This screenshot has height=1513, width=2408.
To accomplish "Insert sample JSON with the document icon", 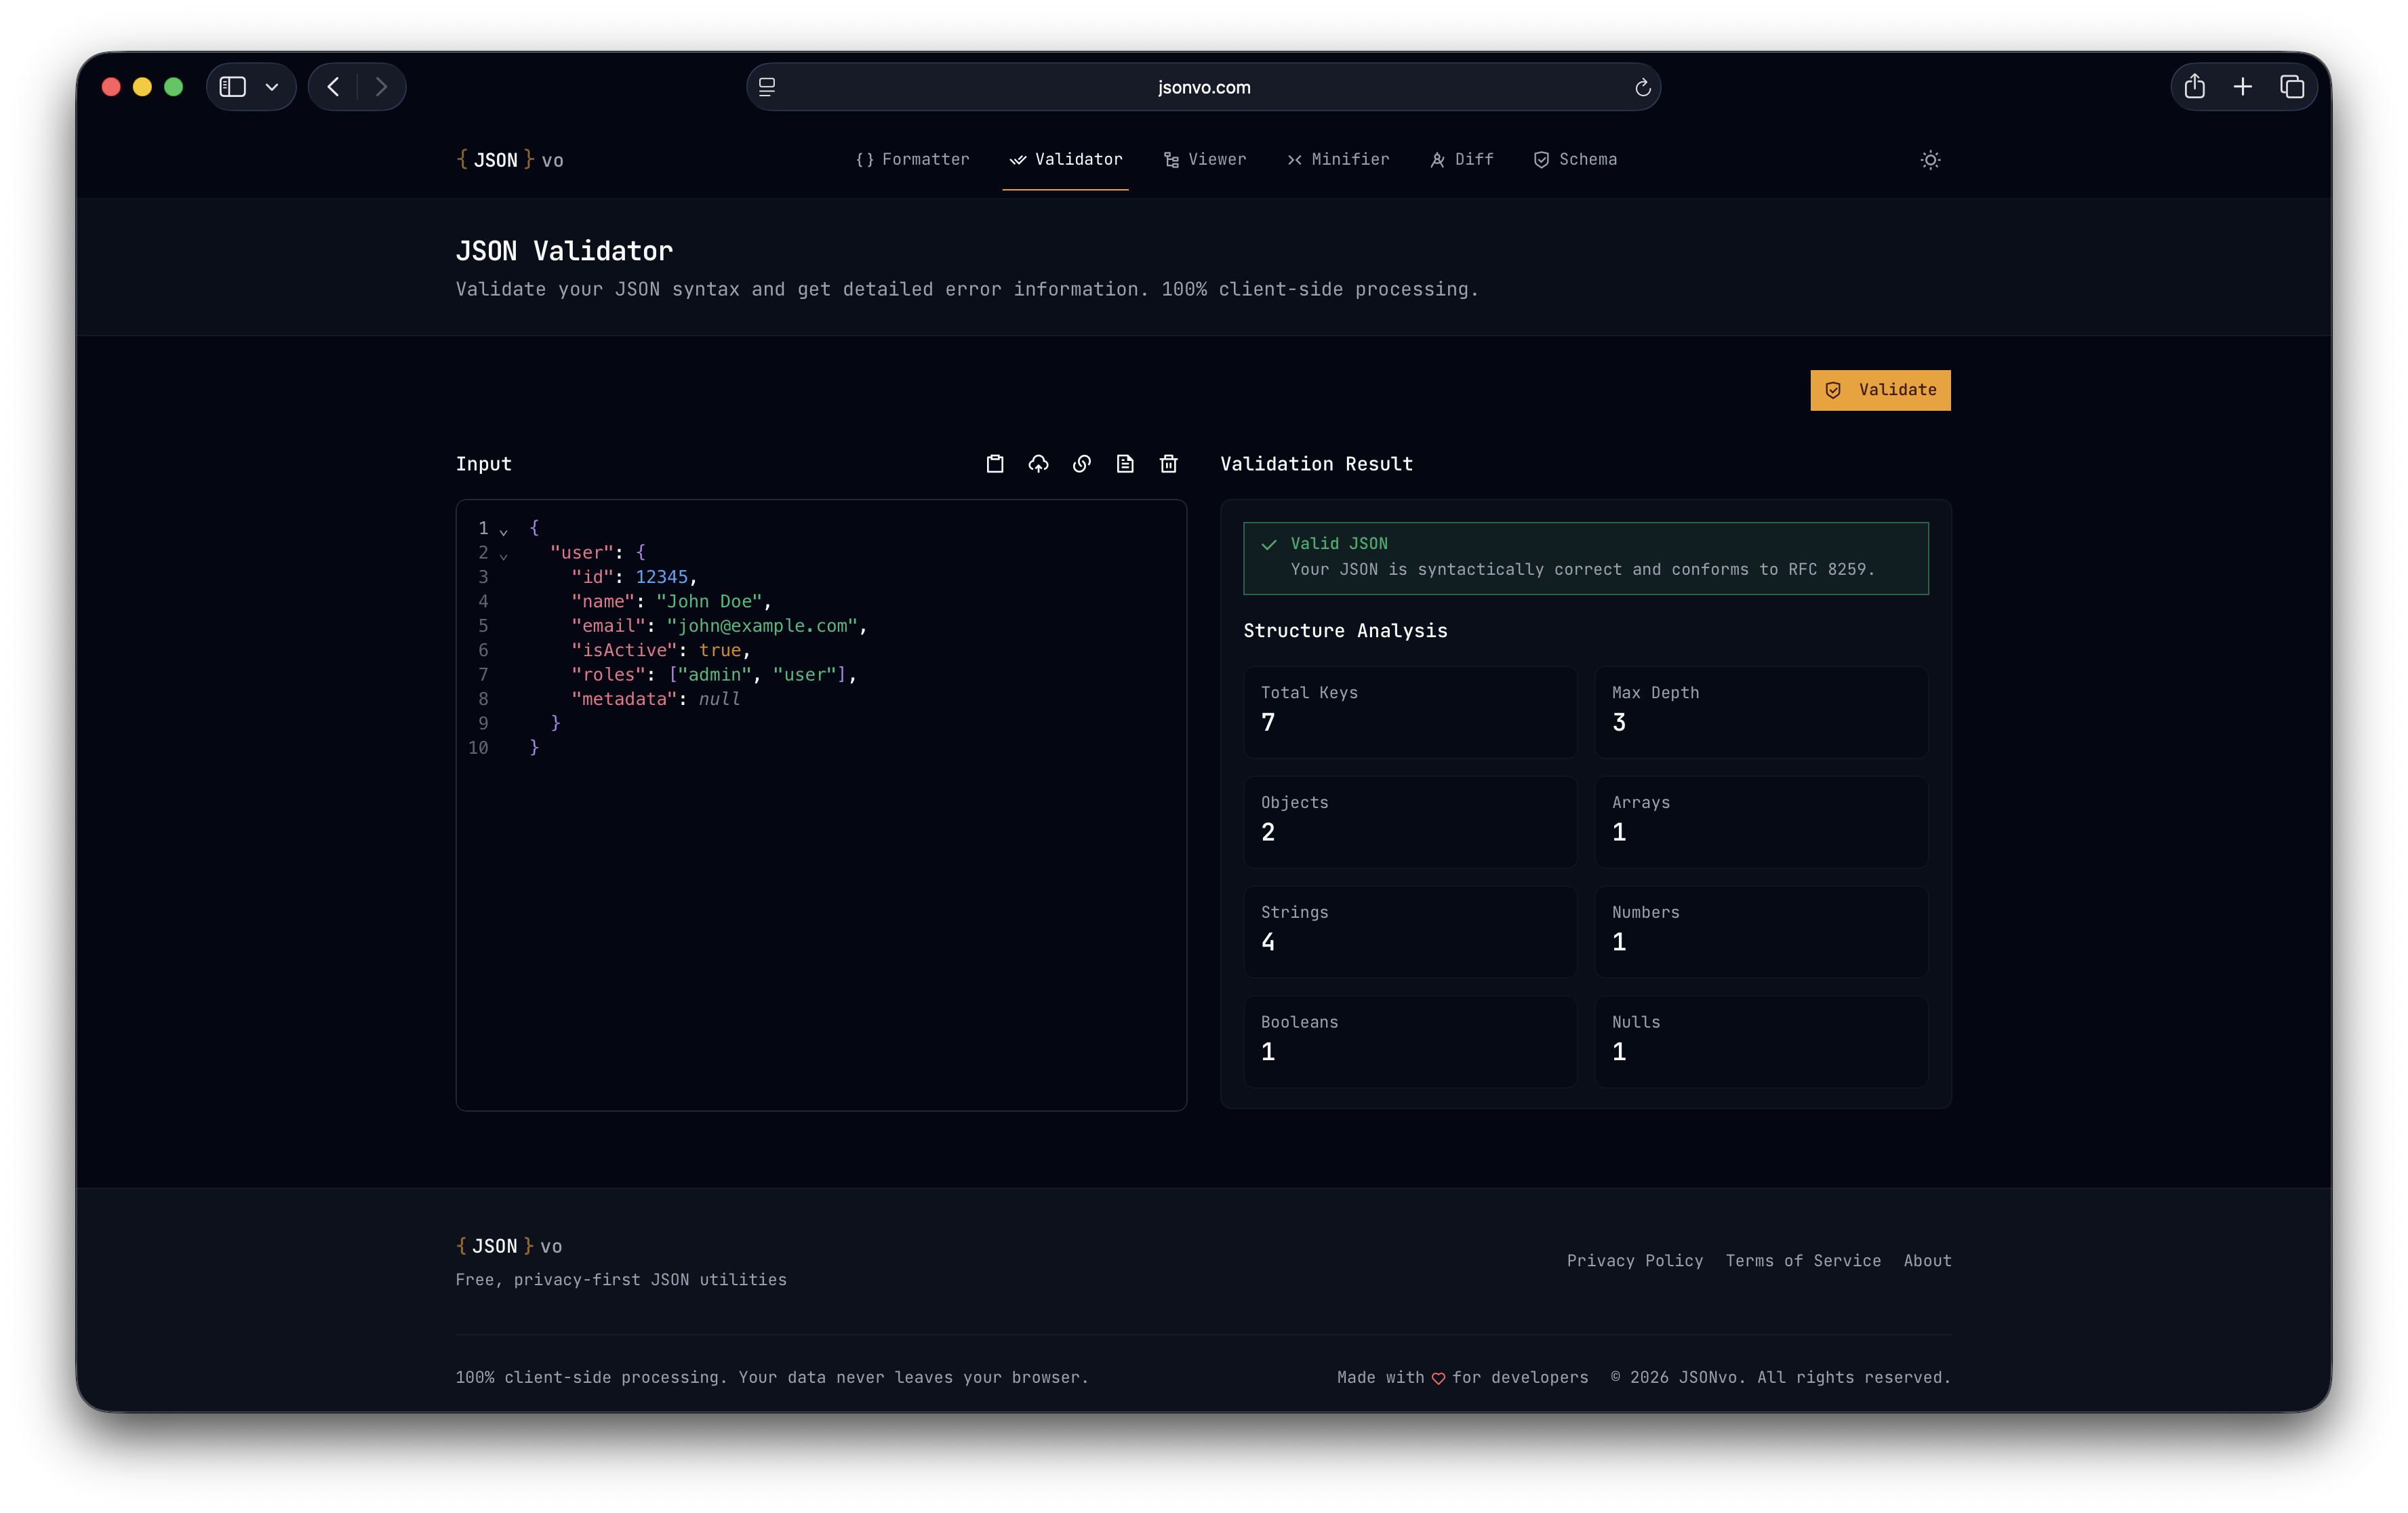I will (1125, 464).
